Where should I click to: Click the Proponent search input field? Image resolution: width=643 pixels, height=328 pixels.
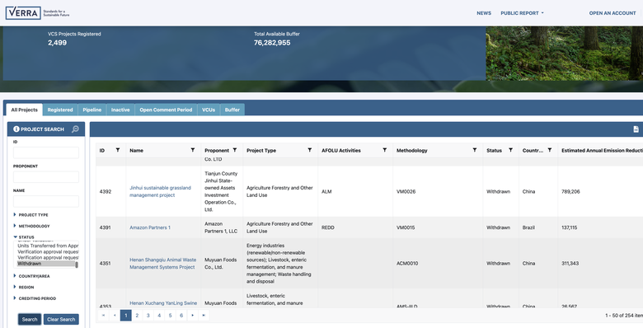coord(46,177)
